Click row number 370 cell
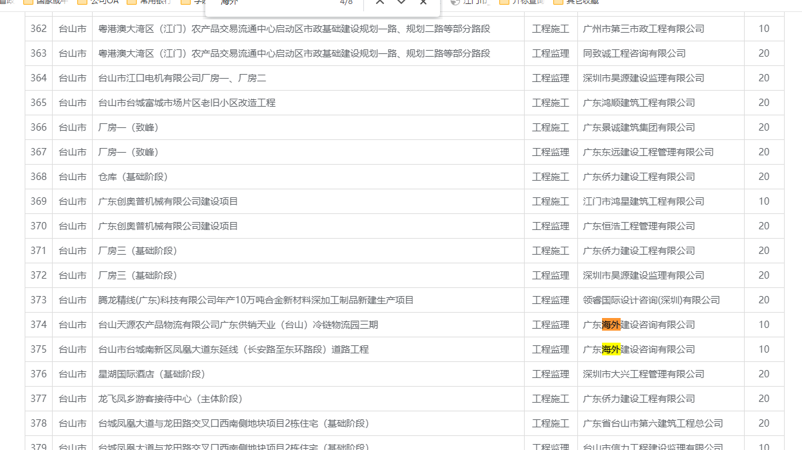The width and height of the screenshot is (802, 450). tap(39, 226)
